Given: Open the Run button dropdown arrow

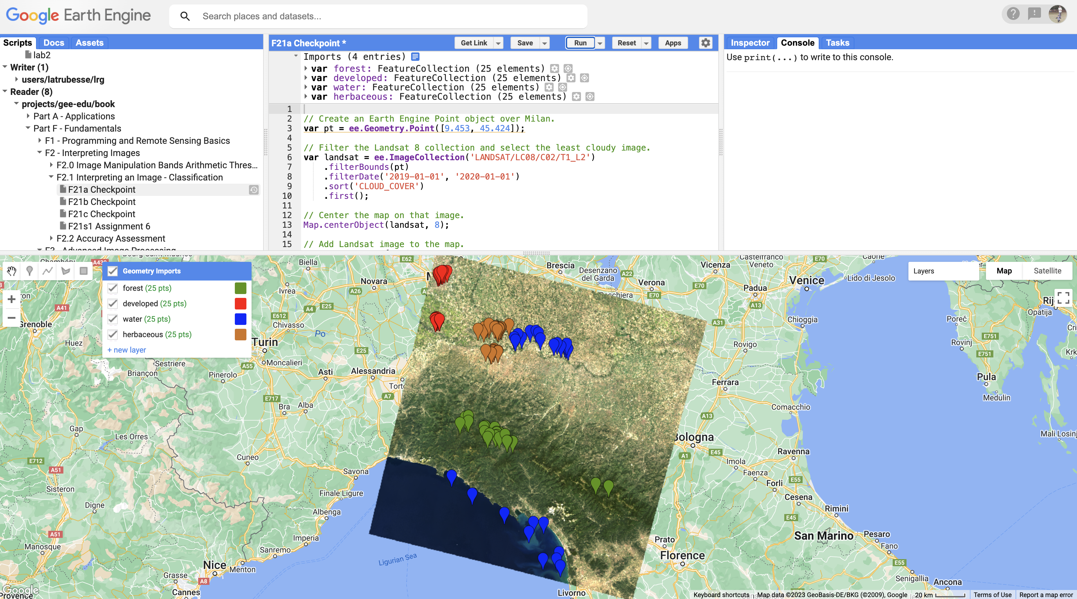Looking at the screenshot, I should [x=600, y=43].
